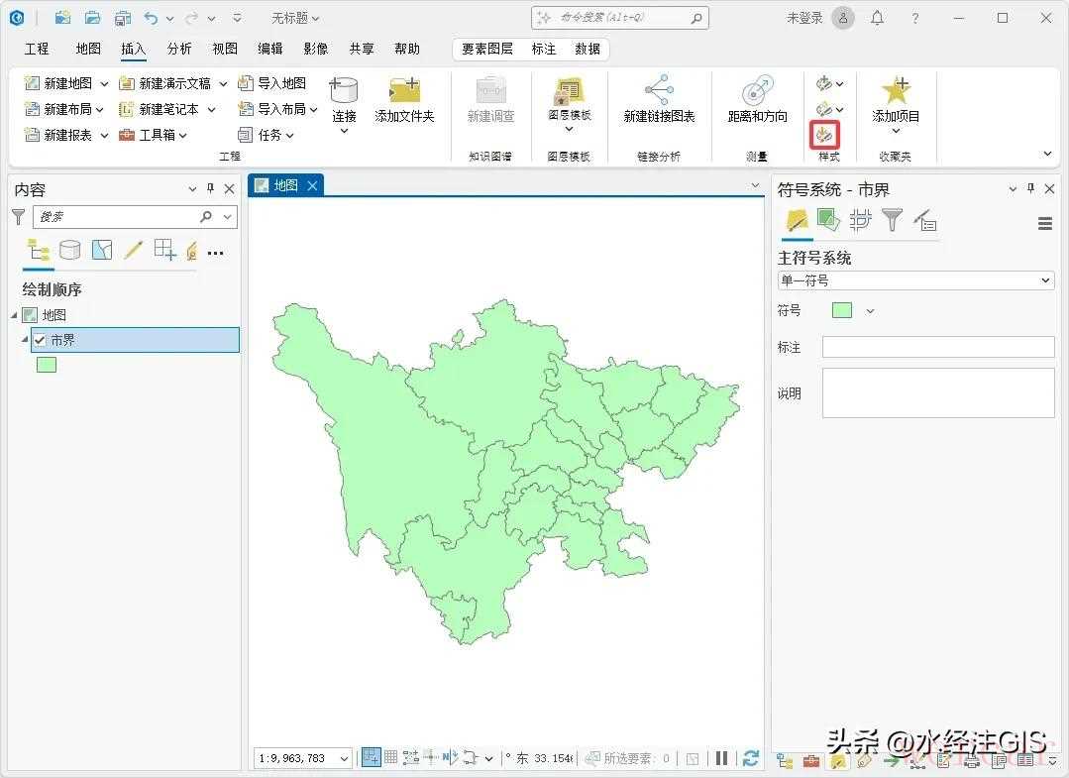The width and height of the screenshot is (1069, 778).
Task: Toggle snapping button in map status bar
Action: pyautogui.click(x=371, y=758)
